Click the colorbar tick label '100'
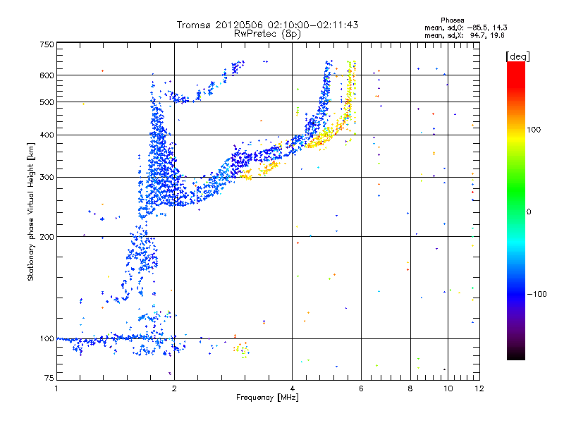The image size is (564, 423). (534, 130)
